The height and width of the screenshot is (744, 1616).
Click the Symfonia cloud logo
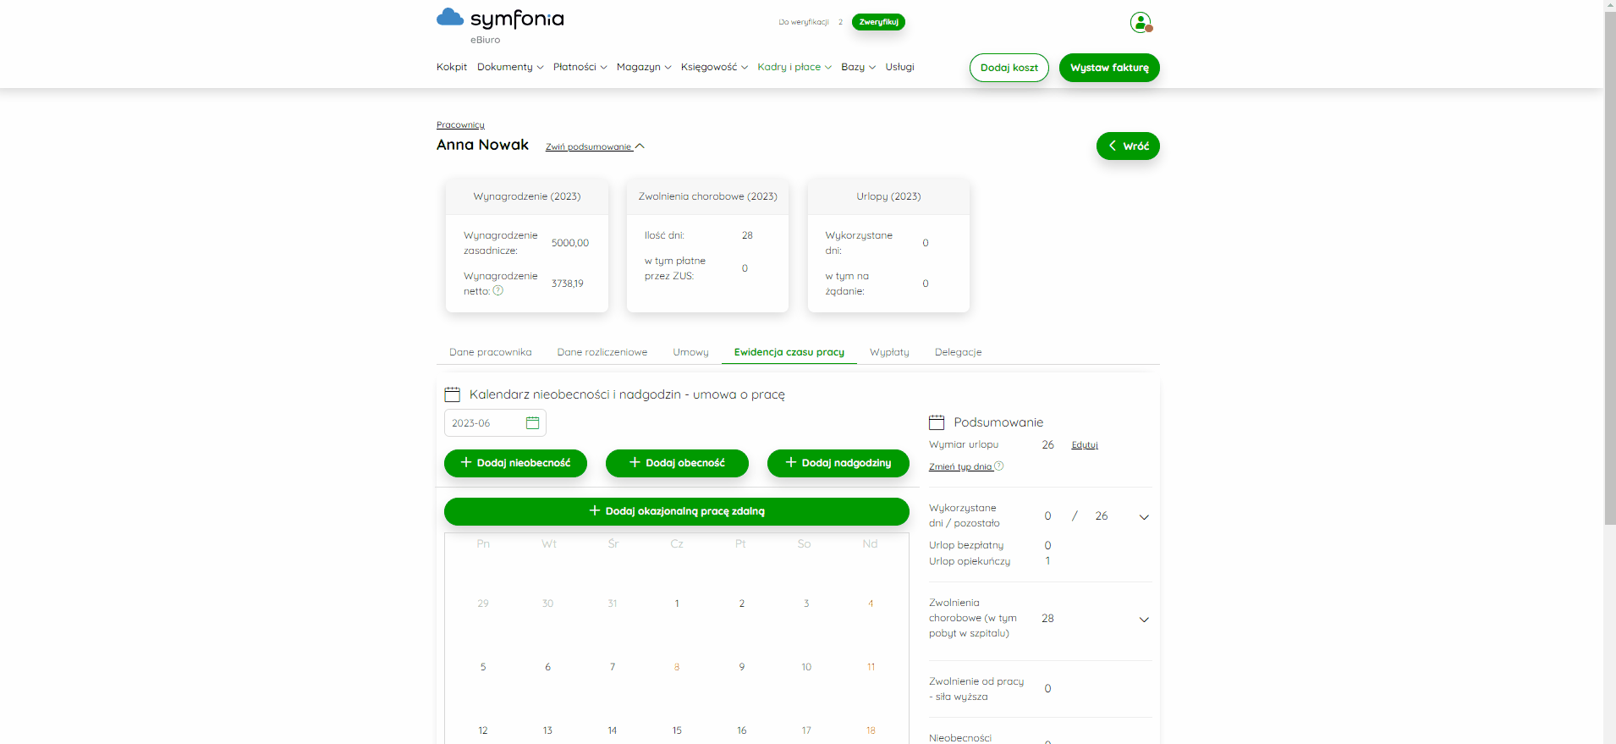point(450,18)
